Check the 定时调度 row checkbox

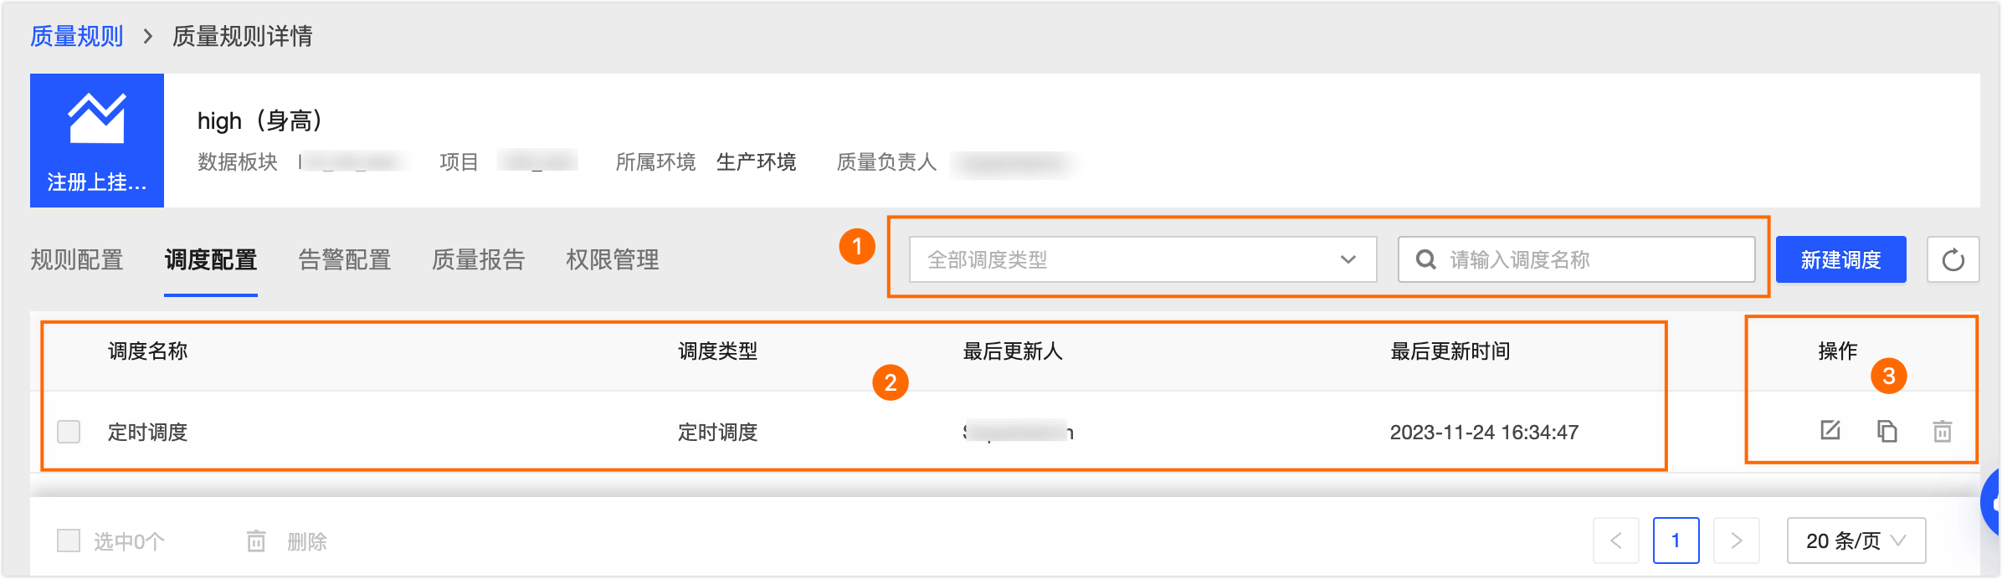point(69,432)
